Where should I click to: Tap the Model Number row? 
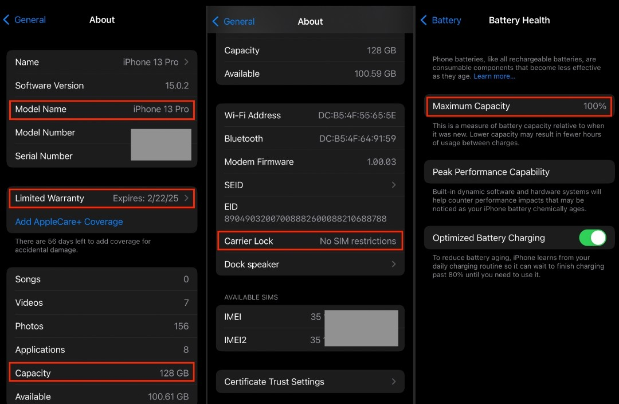(x=102, y=133)
